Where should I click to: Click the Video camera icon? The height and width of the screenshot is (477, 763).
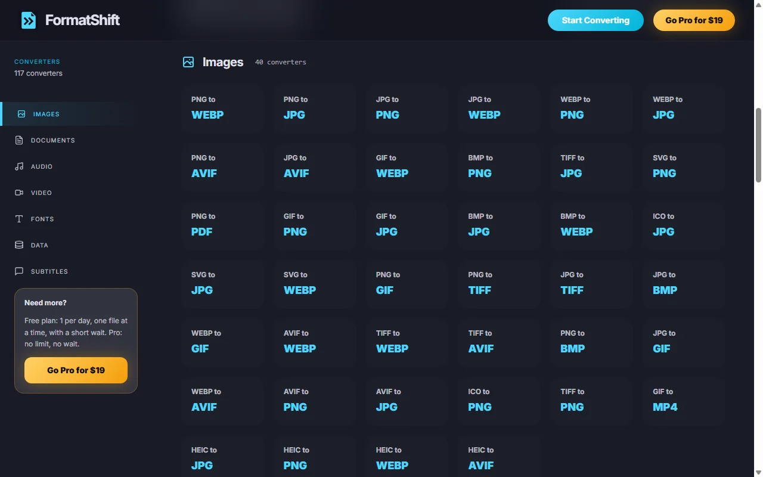19,193
